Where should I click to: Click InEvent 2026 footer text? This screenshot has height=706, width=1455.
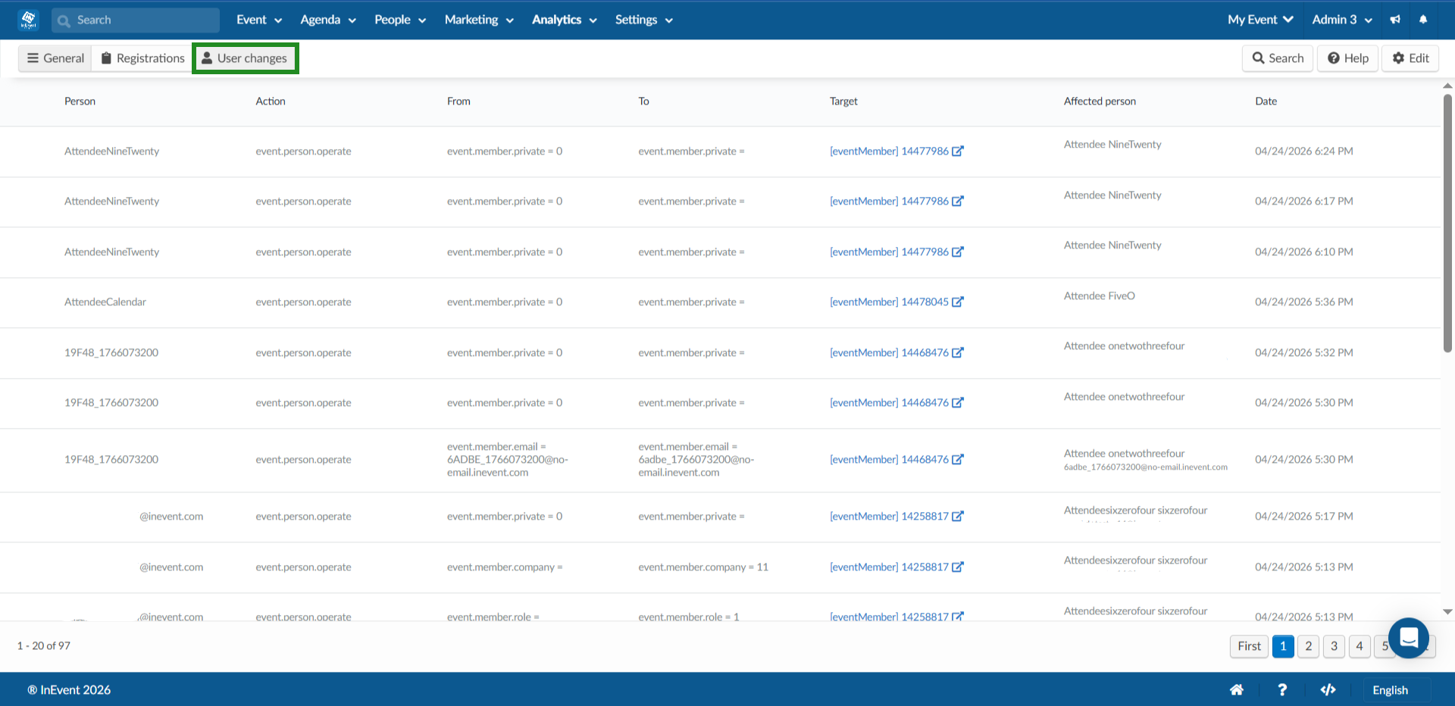point(69,689)
